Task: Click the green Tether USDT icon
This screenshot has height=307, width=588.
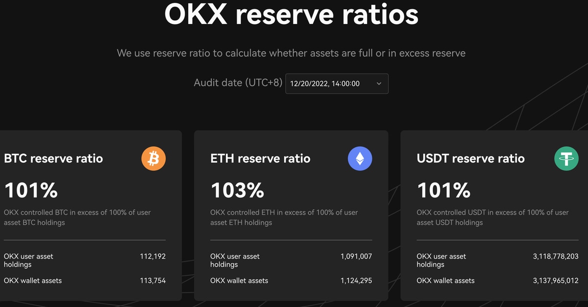Action: pos(566,158)
